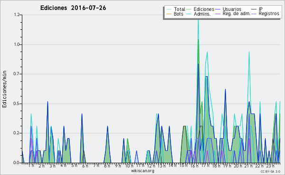Click the 1.2 y-axis value
The height and width of the screenshot is (175, 285).
coord(17,15)
